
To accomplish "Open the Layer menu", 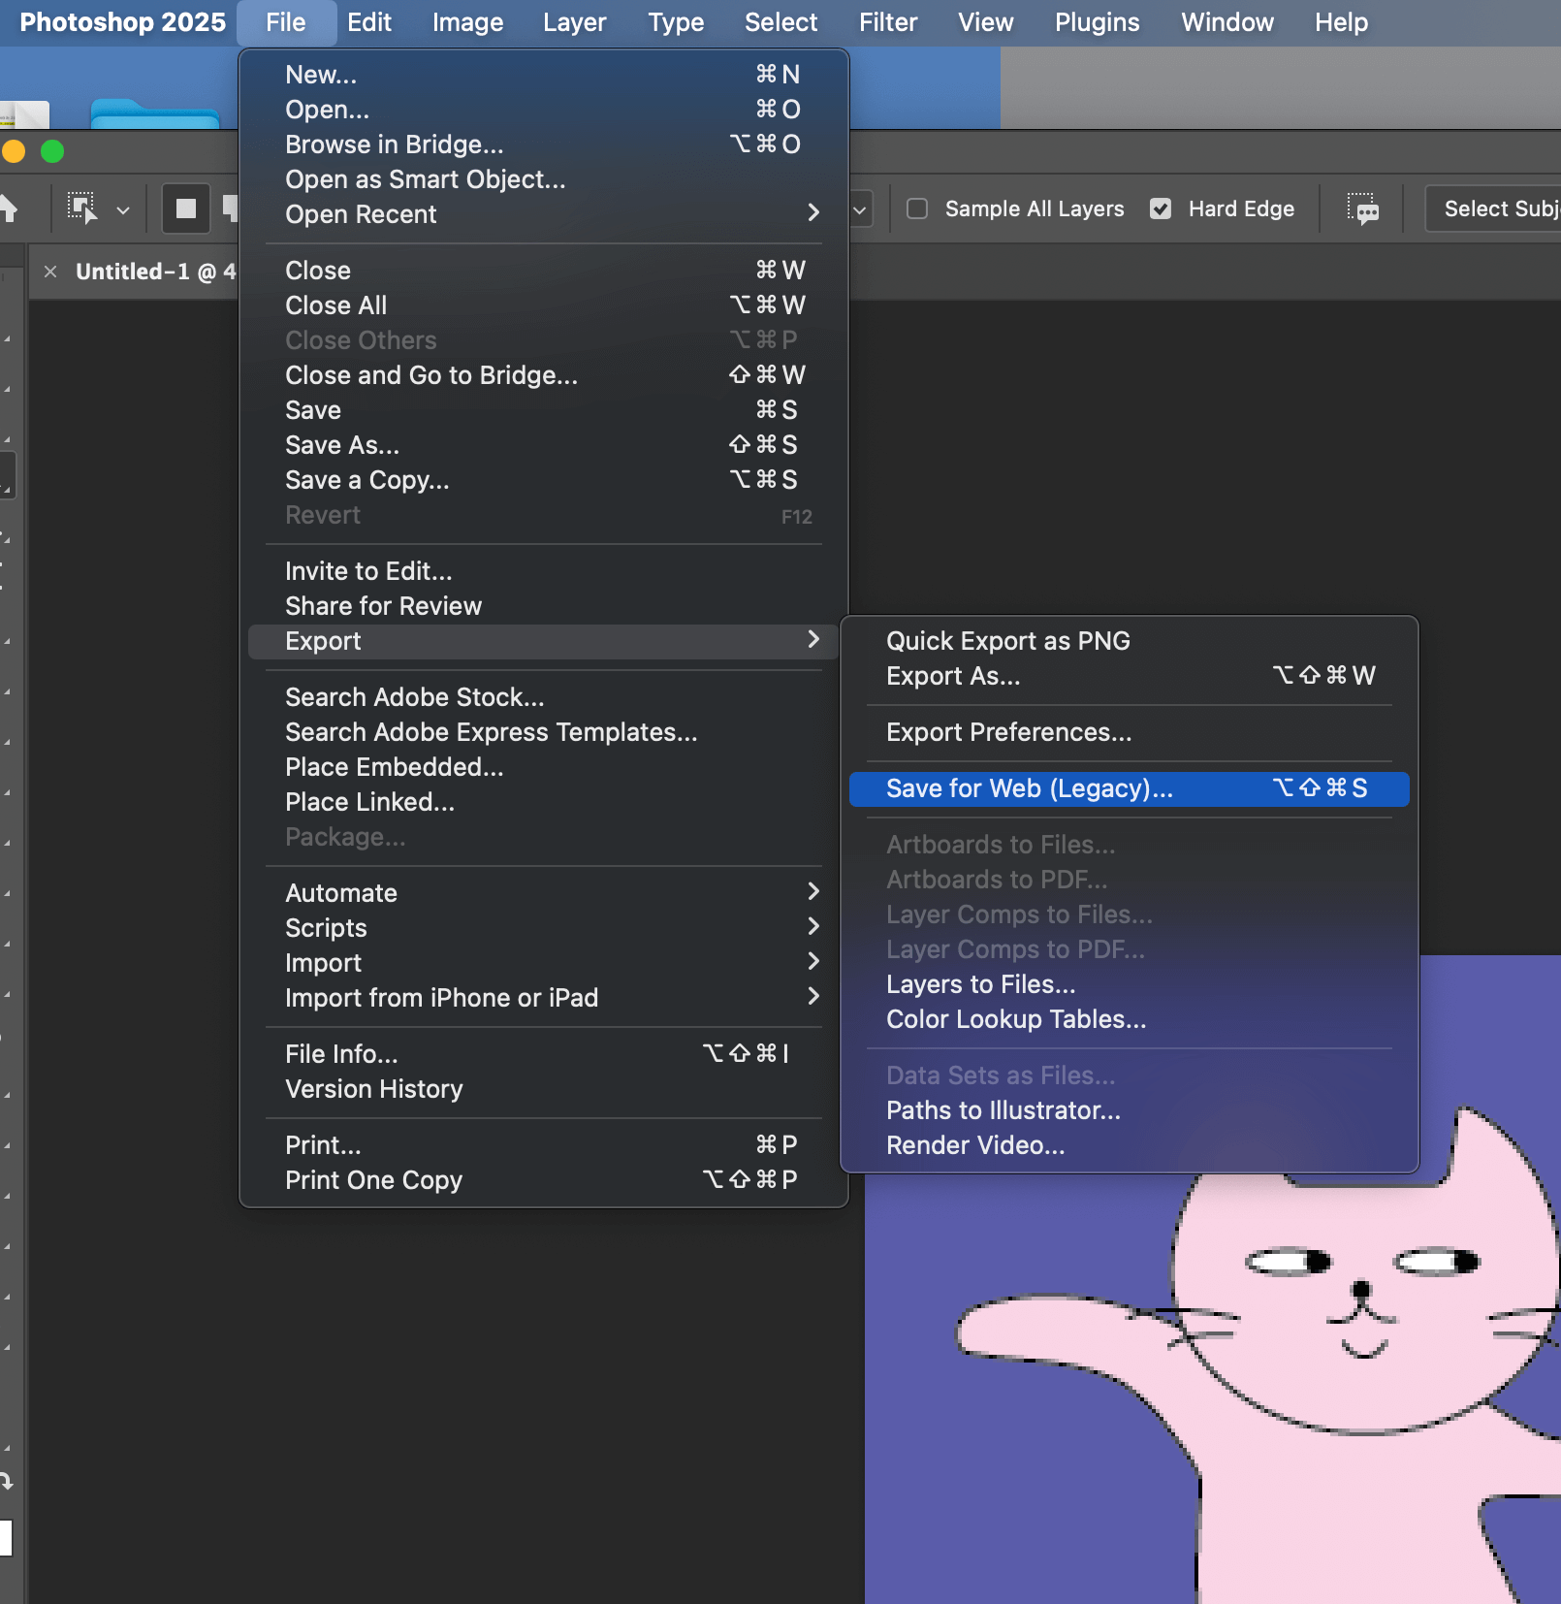I will point(575,22).
